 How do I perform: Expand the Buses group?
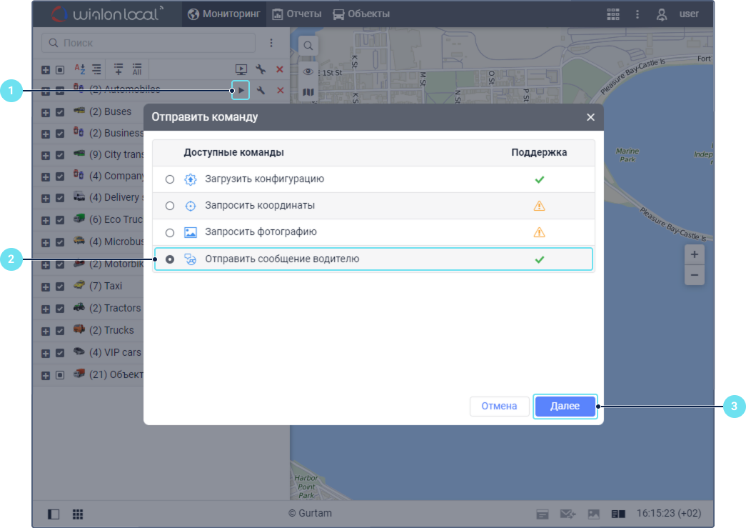[46, 112]
